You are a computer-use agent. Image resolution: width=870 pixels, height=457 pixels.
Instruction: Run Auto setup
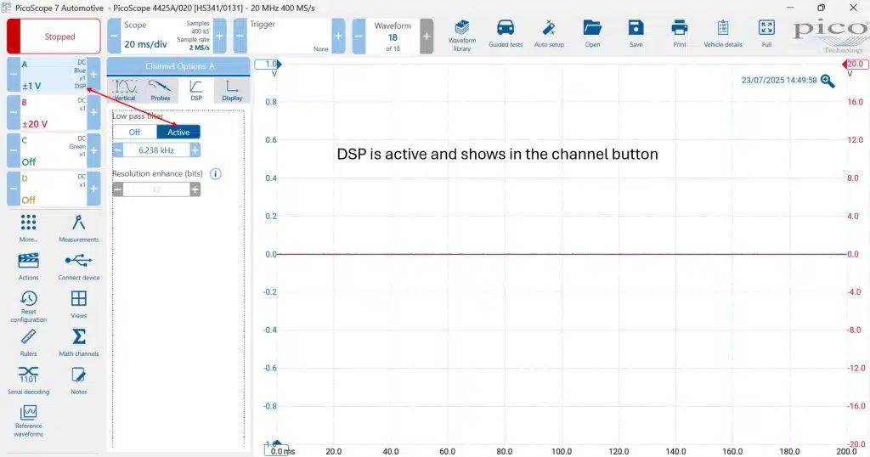549,34
